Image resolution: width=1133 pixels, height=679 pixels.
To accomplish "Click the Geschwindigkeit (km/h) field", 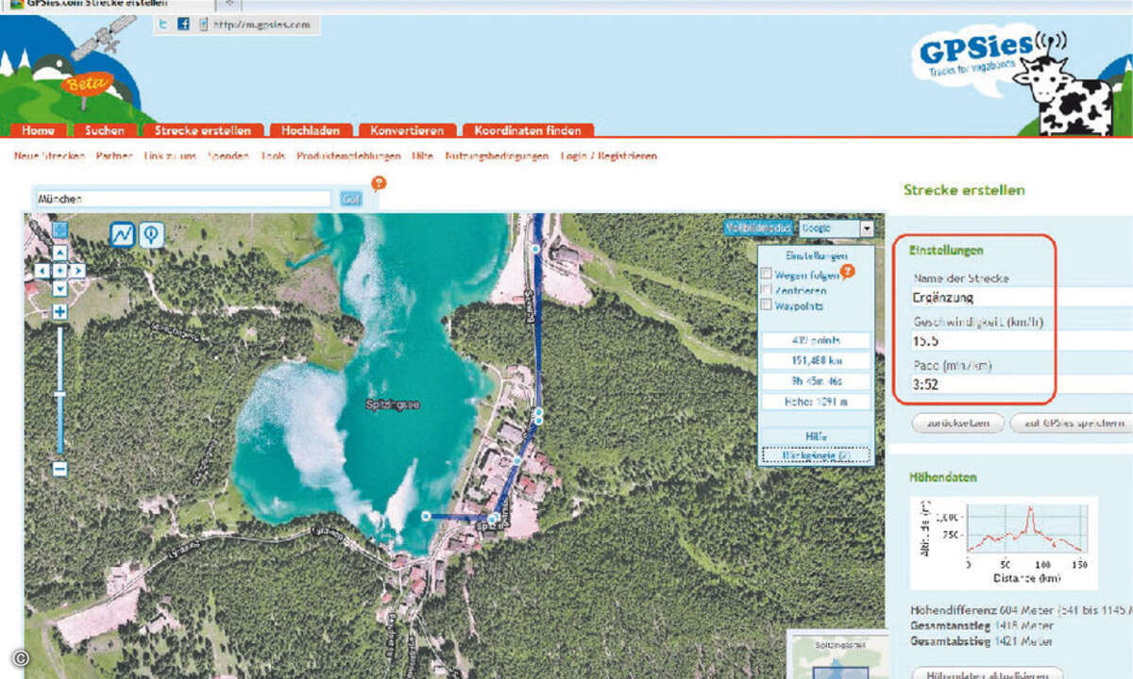I will tap(1022, 341).
